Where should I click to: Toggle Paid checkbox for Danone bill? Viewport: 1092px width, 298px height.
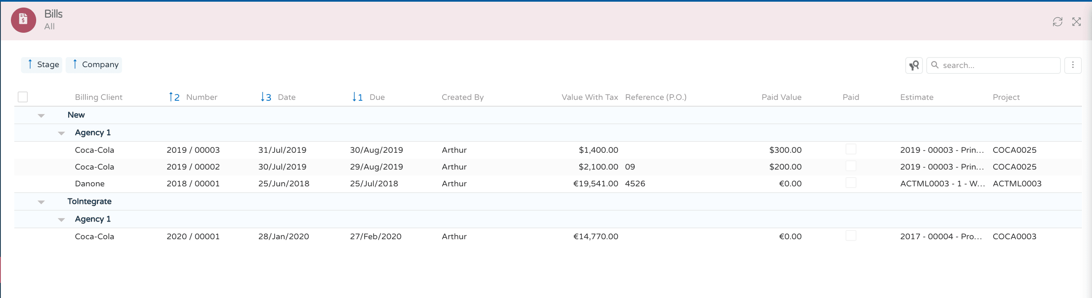click(x=851, y=183)
